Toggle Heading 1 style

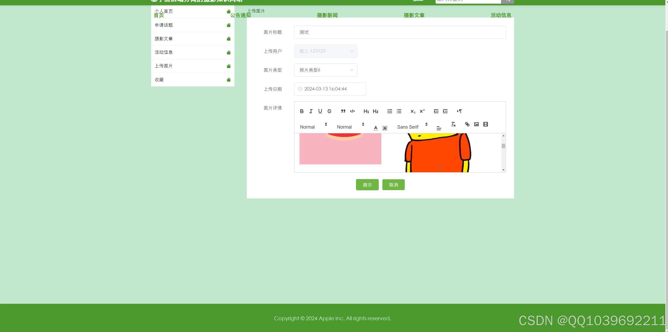pos(366,111)
